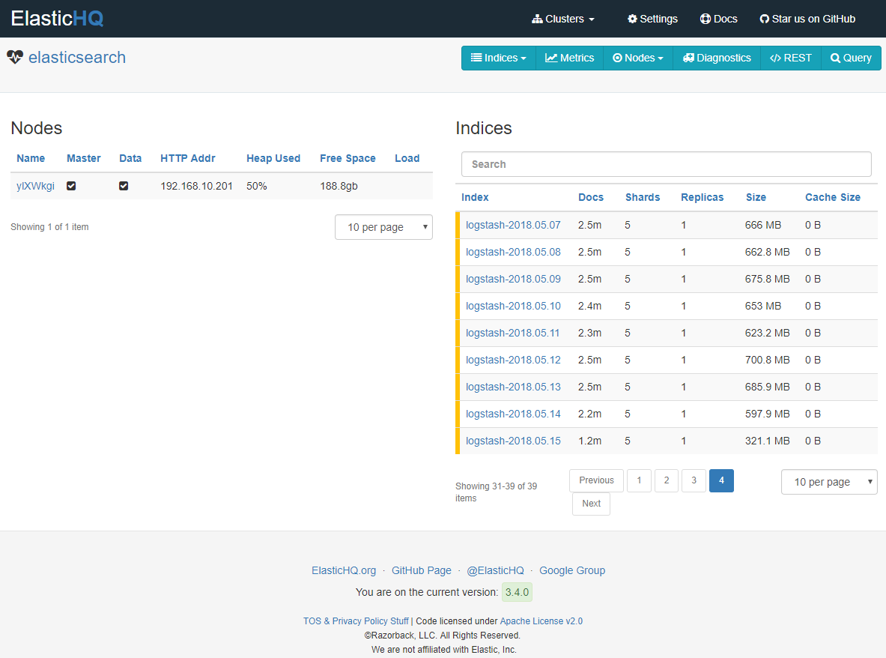886x658 pixels.
Task: Click the 192.168.10.201 address cell
Action: pos(197,186)
